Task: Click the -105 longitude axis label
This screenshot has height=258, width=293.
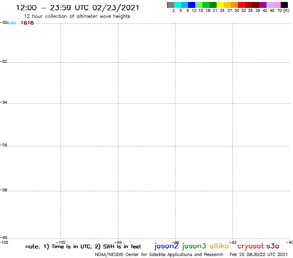Action: pos(4,243)
